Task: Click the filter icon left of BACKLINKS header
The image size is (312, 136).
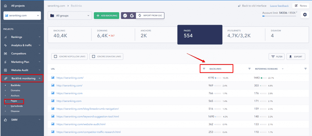Action: 204,69
